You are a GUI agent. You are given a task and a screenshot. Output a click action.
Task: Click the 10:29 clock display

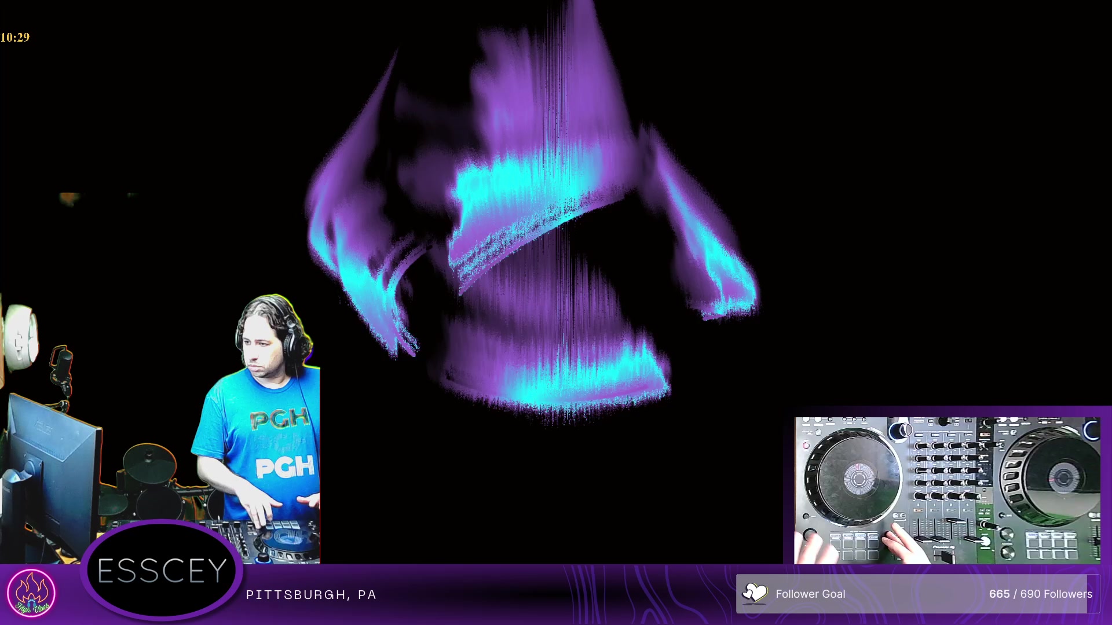tap(15, 38)
